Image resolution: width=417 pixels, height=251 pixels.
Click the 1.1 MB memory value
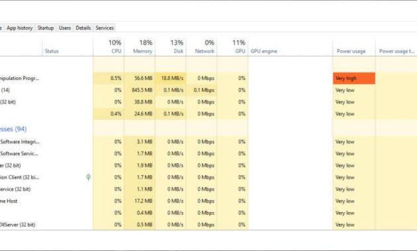(144, 189)
